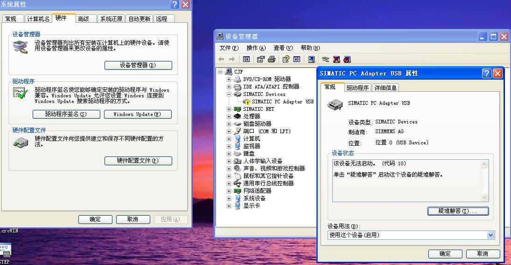Viewport: 511px width, 265px height.
Task: Click the DVD/CD-ROM drive icon
Action: tap(238, 79)
